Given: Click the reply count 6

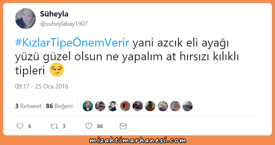Looking at the screenshot, I should point(30,126).
